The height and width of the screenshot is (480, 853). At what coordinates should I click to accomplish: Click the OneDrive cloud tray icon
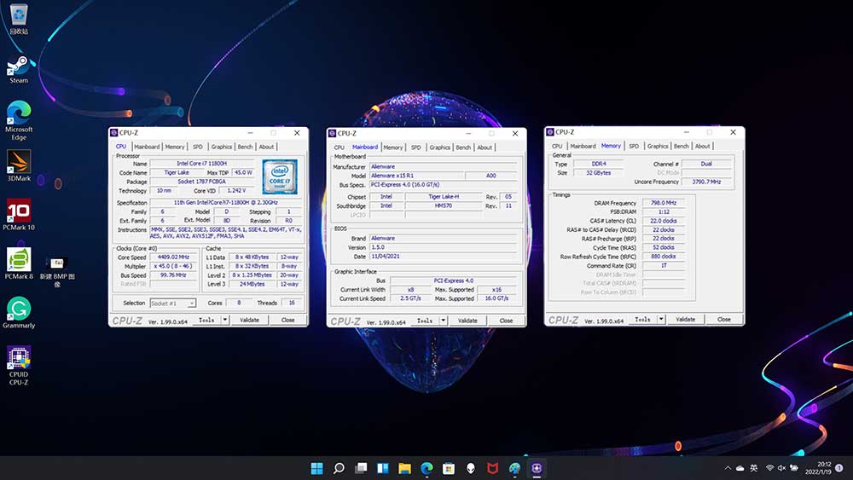pyautogui.click(x=740, y=468)
